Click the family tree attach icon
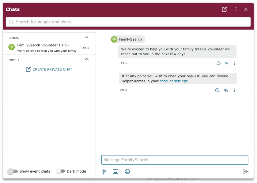This screenshot has height=183, width=257. coord(104,172)
